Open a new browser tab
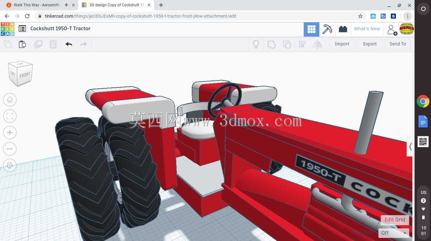 click(161, 5)
